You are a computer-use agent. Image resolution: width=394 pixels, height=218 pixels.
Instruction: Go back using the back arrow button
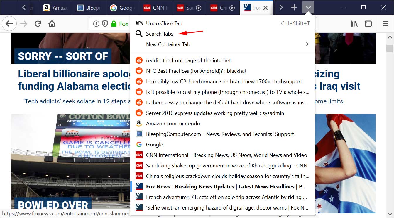coord(9,24)
